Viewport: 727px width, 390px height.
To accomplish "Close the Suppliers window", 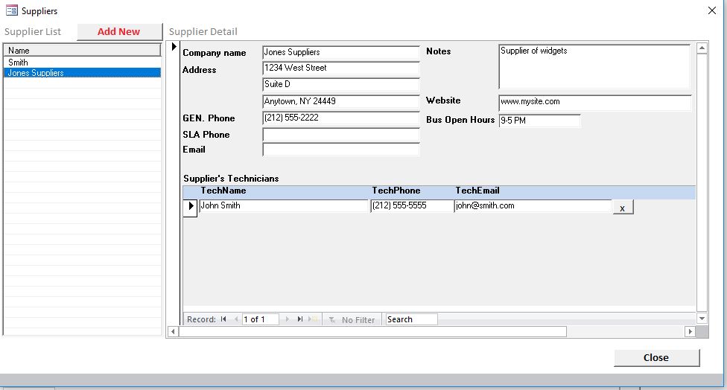I will pyautogui.click(x=711, y=10).
